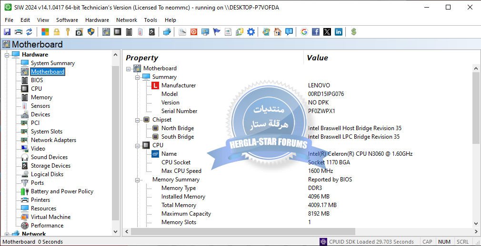Click the magnifier search toolbar icon
This screenshot has width=481, height=246.
point(182,32)
